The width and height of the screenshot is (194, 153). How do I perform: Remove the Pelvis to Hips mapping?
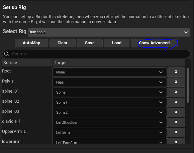pyautogui.click(x=176, y=82)
